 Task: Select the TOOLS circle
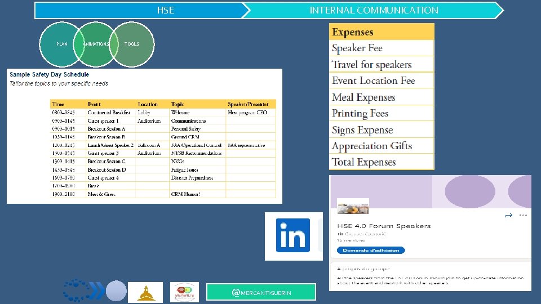click(x=132, y=44)
